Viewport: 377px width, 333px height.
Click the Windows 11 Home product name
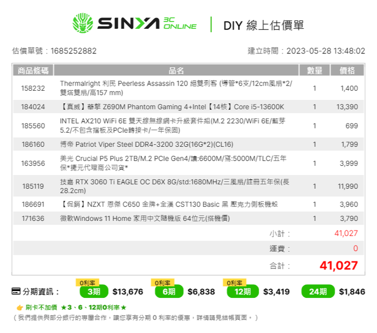tap(145, 218)
